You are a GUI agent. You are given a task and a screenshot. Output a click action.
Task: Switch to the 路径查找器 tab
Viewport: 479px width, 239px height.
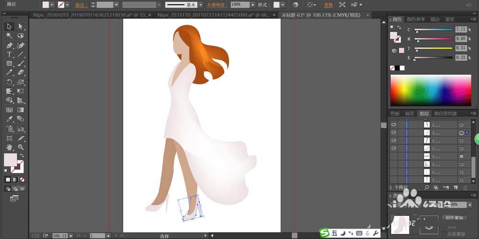(445, 114)
